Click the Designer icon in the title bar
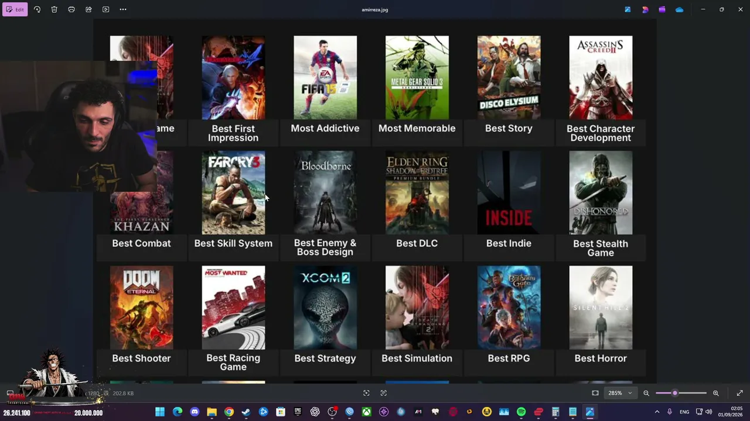This screenshot has height=421, width=750. click(645, 9)
